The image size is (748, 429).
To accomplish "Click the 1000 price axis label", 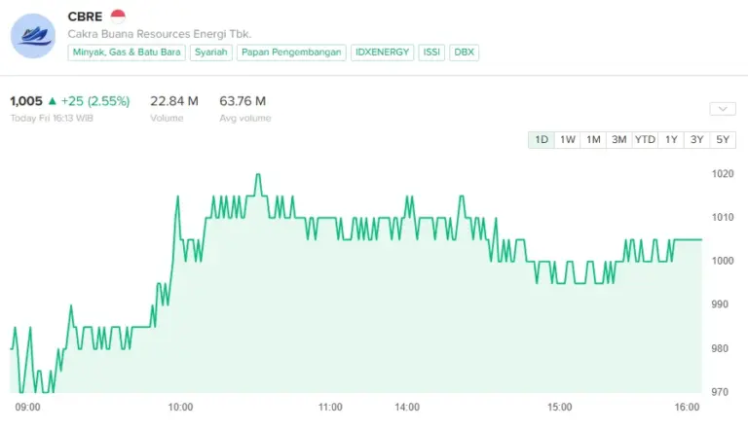I will tap(723, 261).
